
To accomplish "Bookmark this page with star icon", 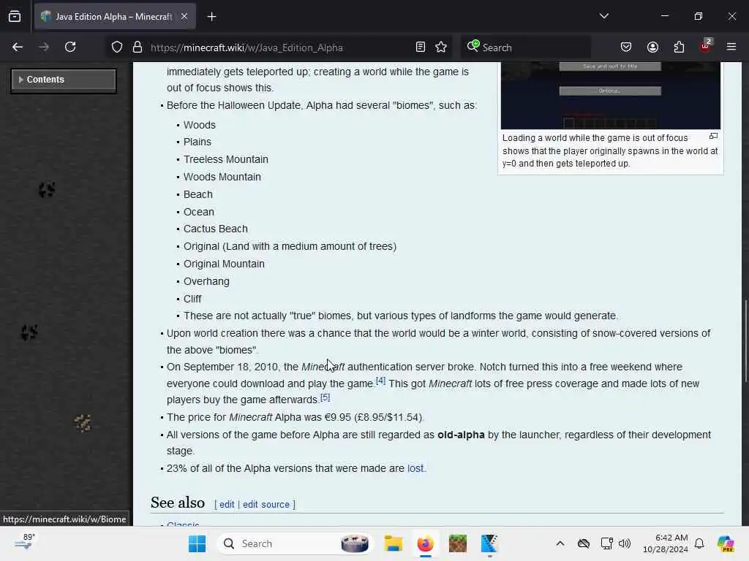I will coord(441,47).
